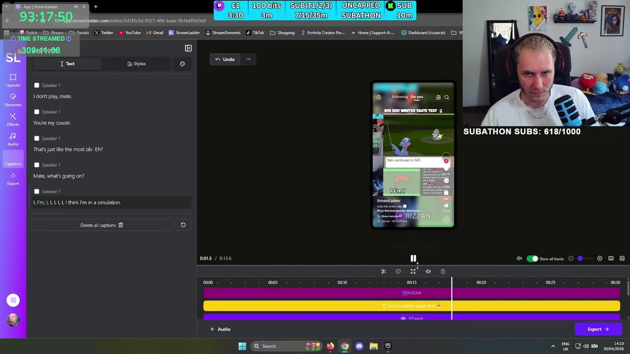Open the keyboard shortcuts icon
The width and height of the screenshot is (630, 354).
[611, 259]
